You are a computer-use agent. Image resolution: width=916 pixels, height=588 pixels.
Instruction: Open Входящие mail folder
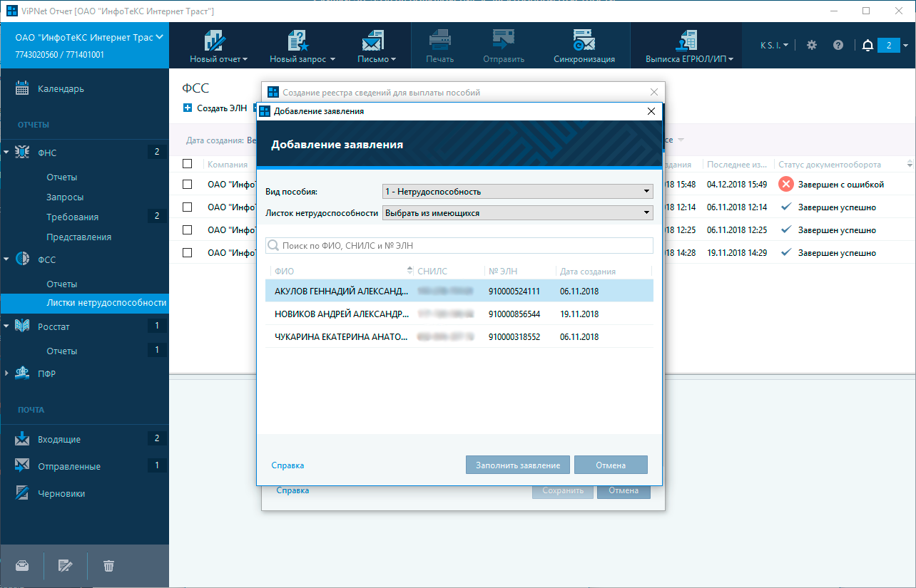(x=58, y=440)
